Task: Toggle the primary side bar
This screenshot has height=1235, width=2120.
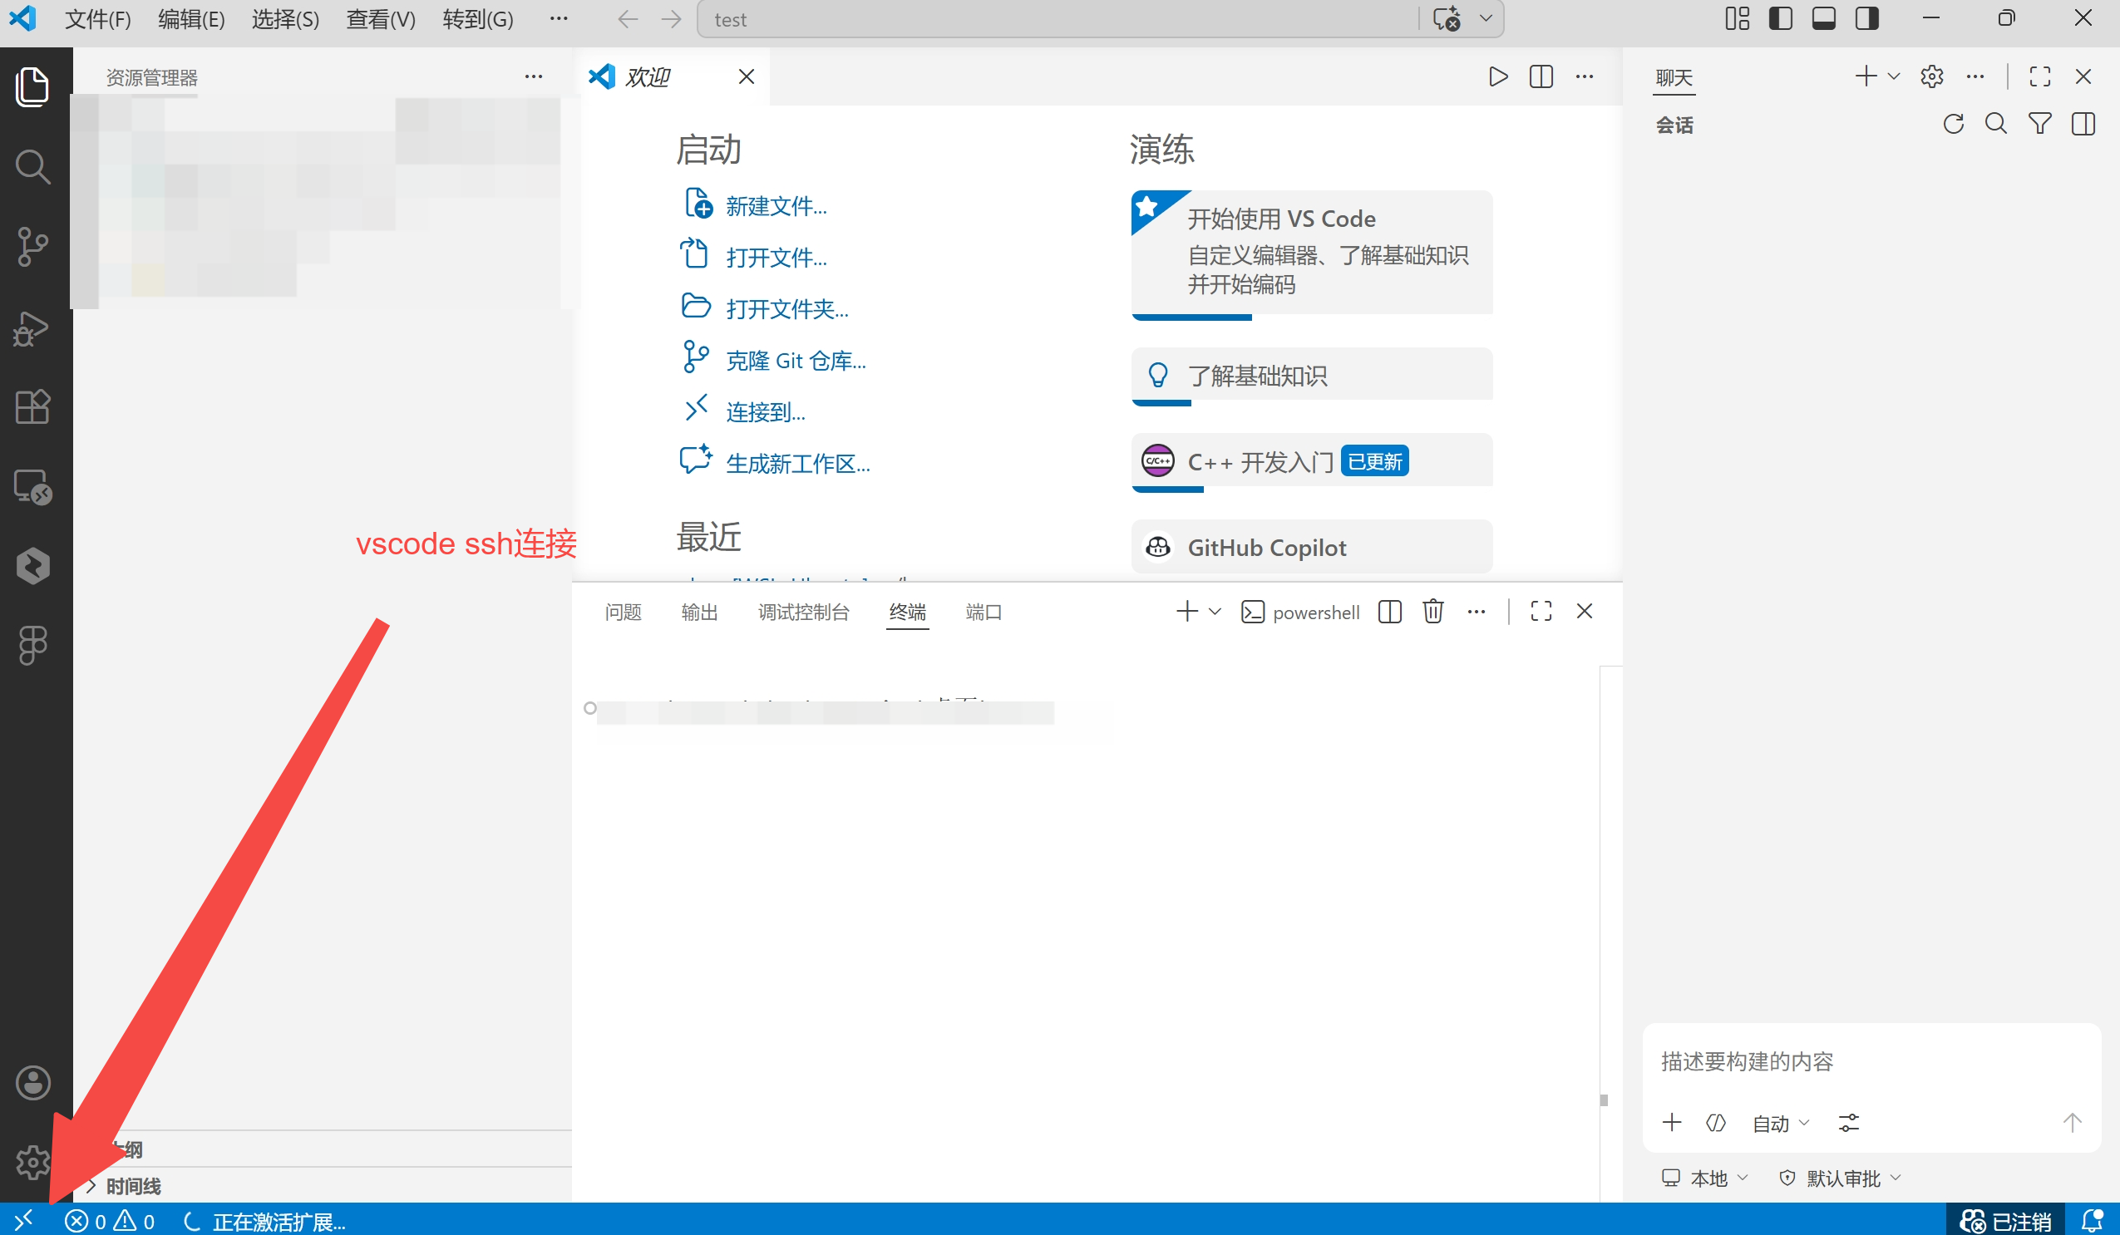Action: point(1780,18)
